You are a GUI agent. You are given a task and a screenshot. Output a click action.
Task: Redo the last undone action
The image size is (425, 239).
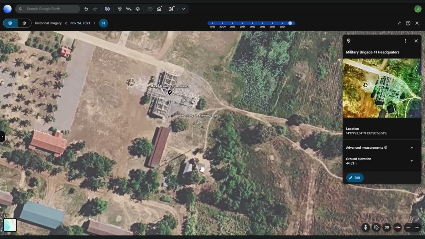pos(95,9)
